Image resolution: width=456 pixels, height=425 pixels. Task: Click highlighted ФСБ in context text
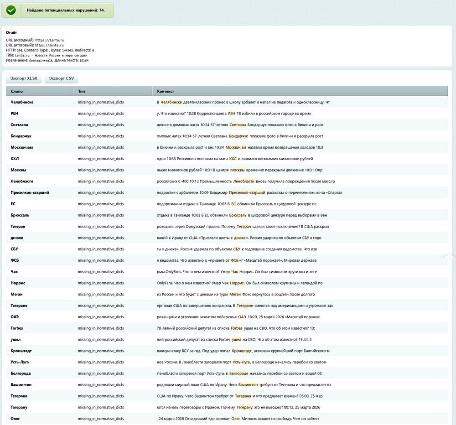click(x=236, y=260)
